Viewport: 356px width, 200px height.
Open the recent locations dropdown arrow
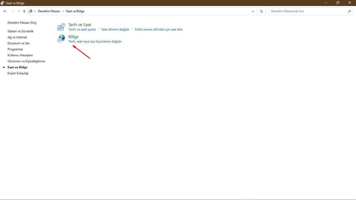pos(19,11)
